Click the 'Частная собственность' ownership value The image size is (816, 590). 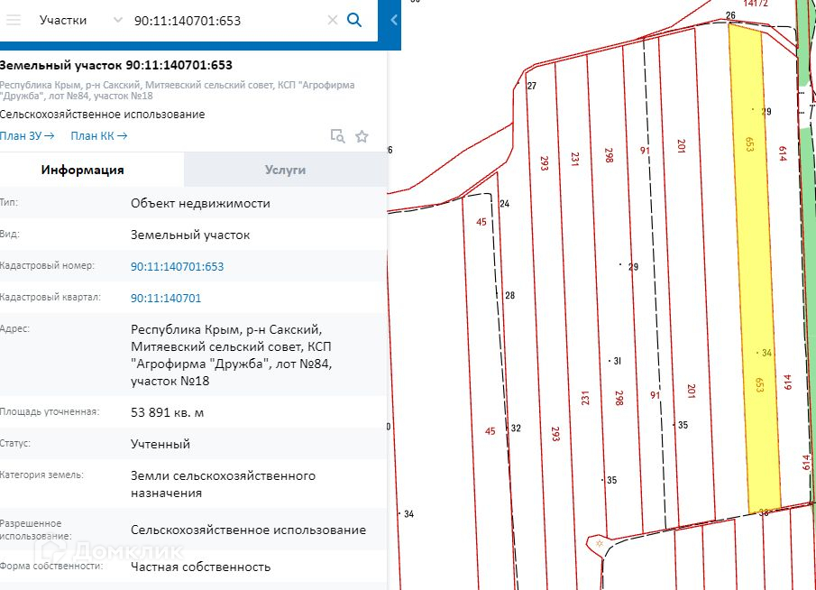point(200,567)
